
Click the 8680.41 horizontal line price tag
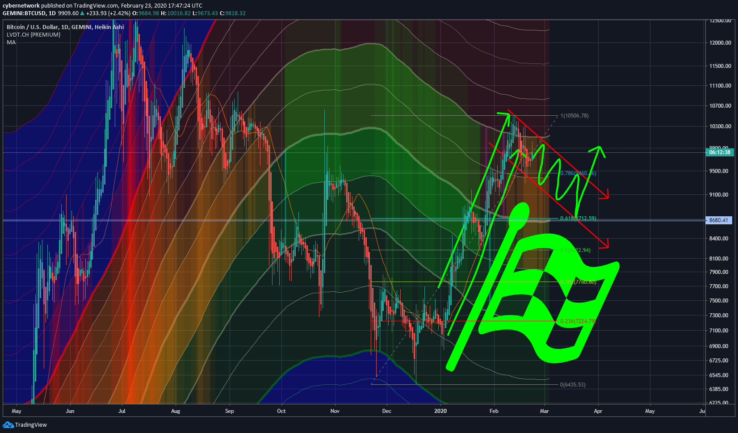coord(719,220)
